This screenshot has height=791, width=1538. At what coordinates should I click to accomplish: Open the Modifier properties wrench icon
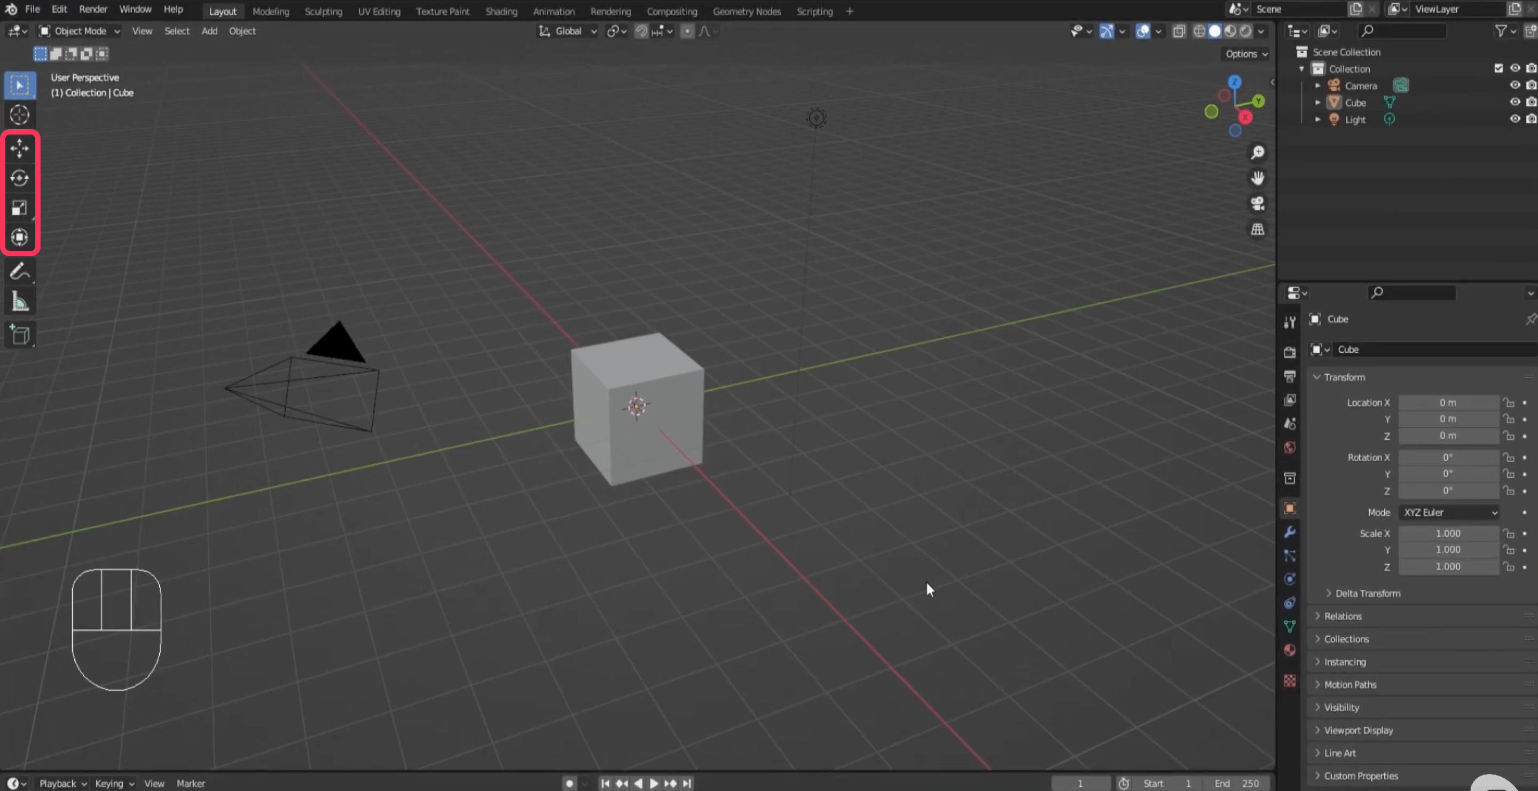[1290, 532]
